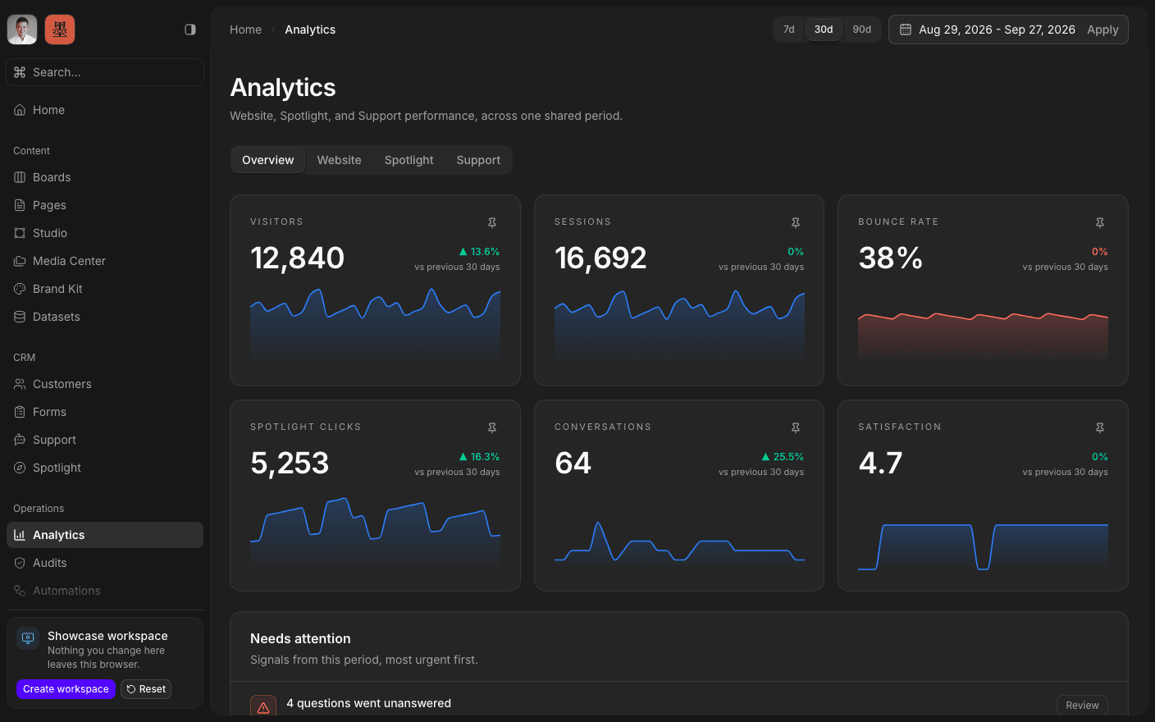The width and height of the screenshot is (1155, 722).
Task: Click the Apply button
Action: point(1102,30)
